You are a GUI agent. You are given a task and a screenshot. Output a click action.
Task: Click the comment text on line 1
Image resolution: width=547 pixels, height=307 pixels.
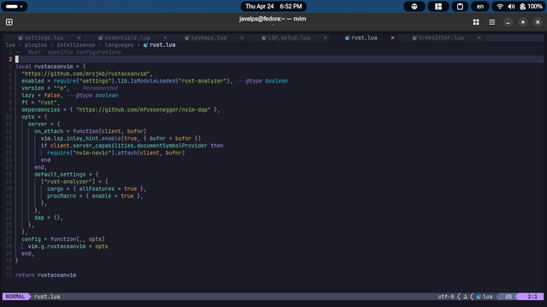tap(70, 52)
